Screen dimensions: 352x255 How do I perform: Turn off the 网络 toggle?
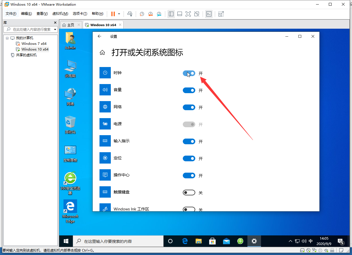(189, 107)
